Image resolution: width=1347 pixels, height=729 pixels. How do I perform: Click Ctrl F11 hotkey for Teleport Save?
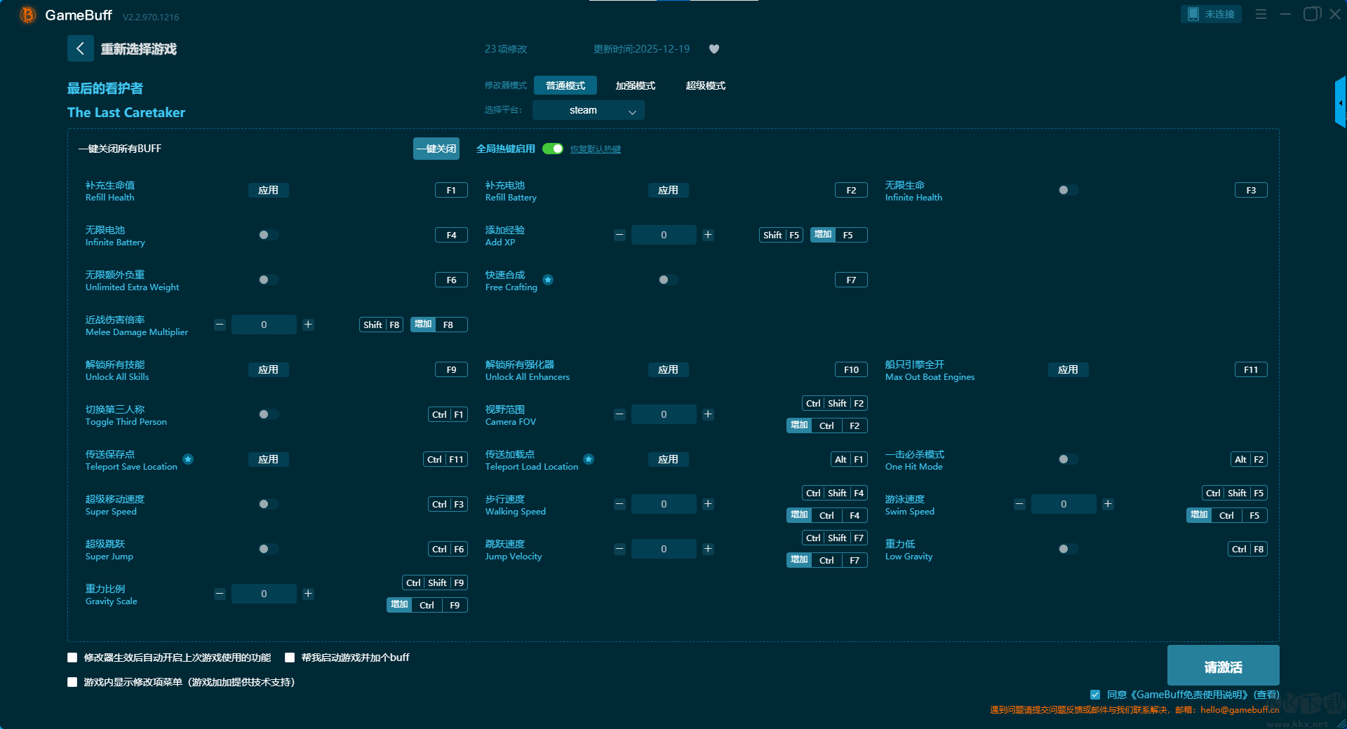445,459
